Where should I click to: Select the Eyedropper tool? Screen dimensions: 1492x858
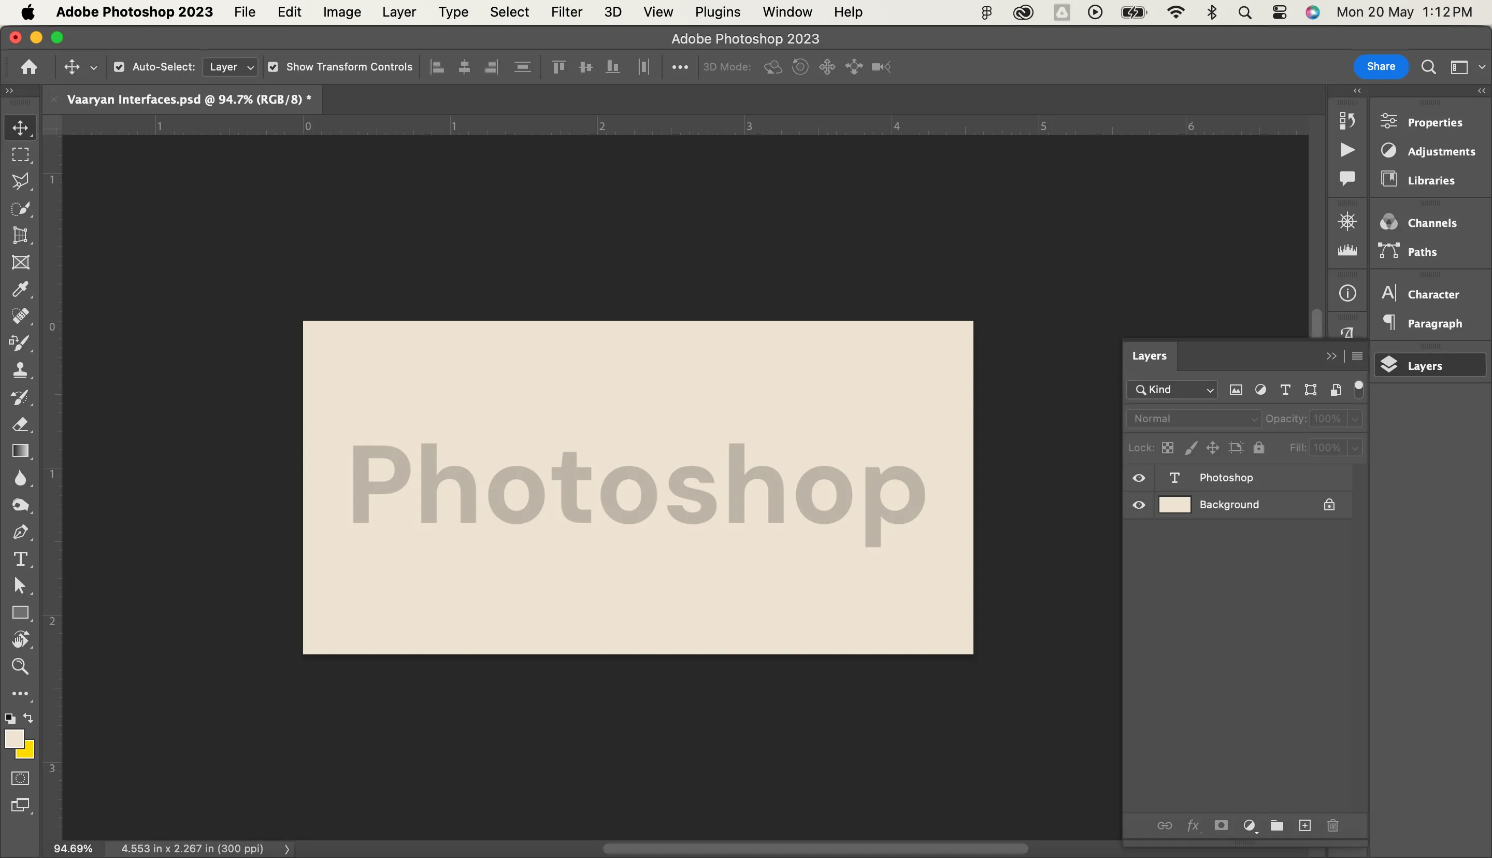21,289
